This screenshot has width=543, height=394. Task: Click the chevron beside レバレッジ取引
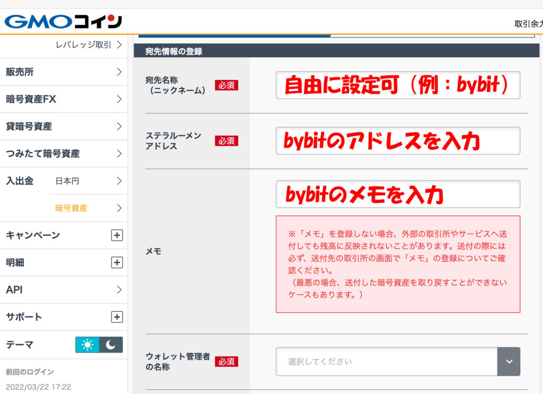coord(119,45)
